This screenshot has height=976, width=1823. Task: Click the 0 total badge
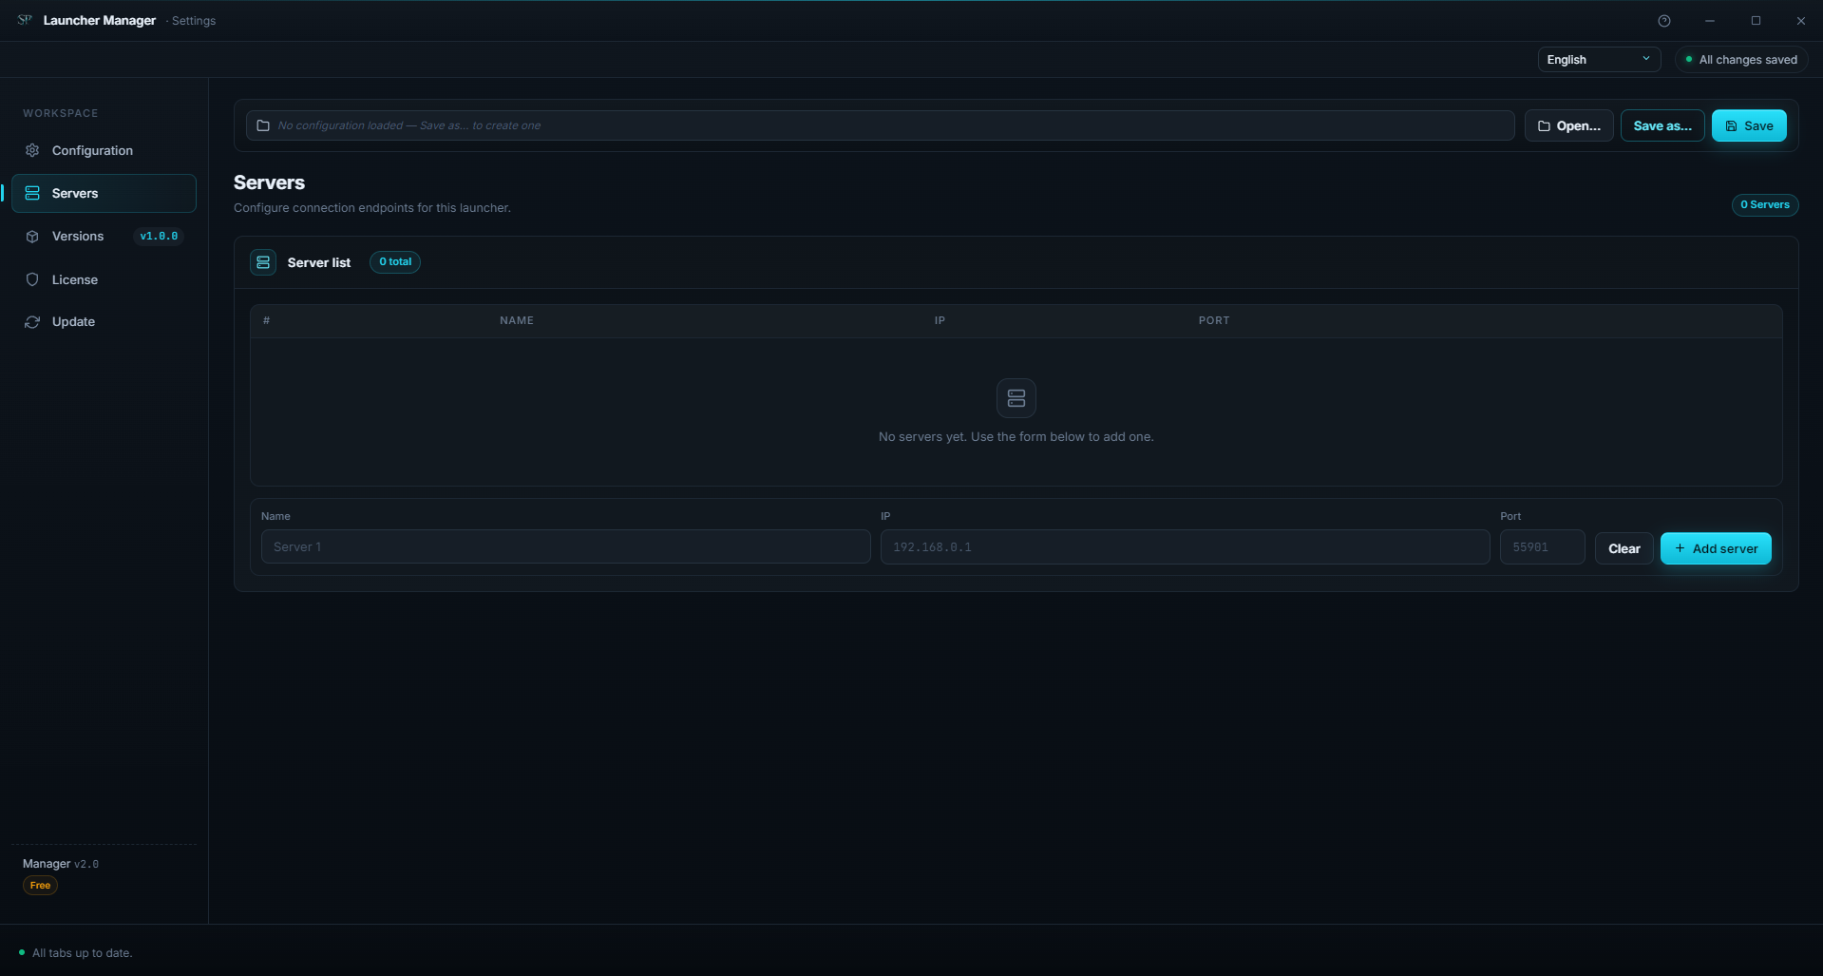point(395,261)
